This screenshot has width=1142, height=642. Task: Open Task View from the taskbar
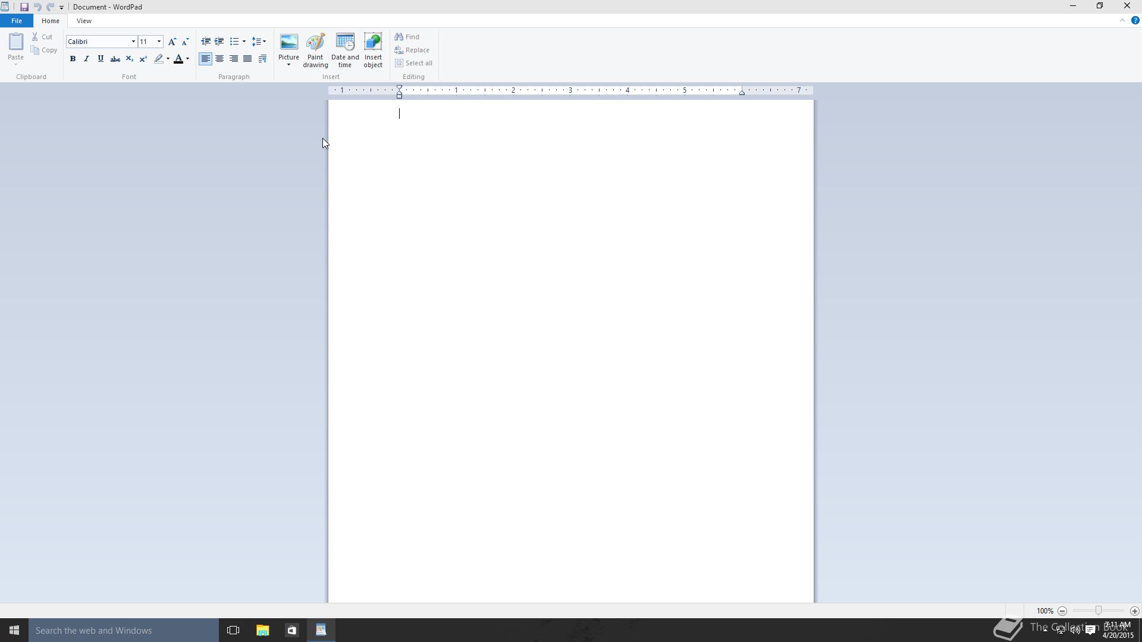coord(233,630)
